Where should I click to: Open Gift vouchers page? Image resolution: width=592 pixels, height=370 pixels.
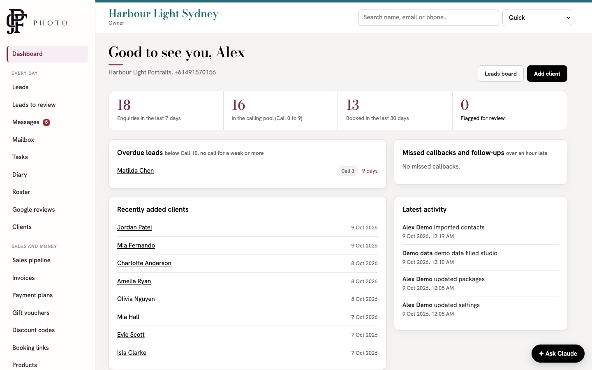48,313
